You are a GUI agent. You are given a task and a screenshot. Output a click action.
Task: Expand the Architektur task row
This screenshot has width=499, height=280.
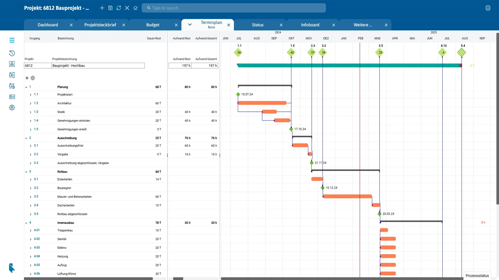[31, 103]
